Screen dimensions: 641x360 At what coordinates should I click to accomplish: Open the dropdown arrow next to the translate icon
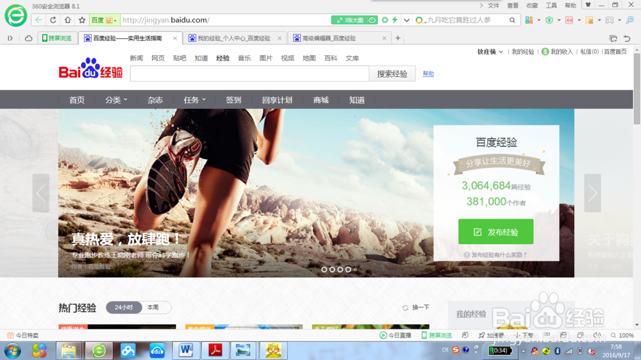click(x=579, y=20)
